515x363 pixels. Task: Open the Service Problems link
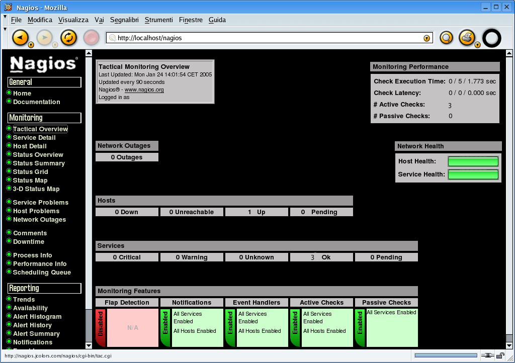pyautogui.click(x=41, y=202)
